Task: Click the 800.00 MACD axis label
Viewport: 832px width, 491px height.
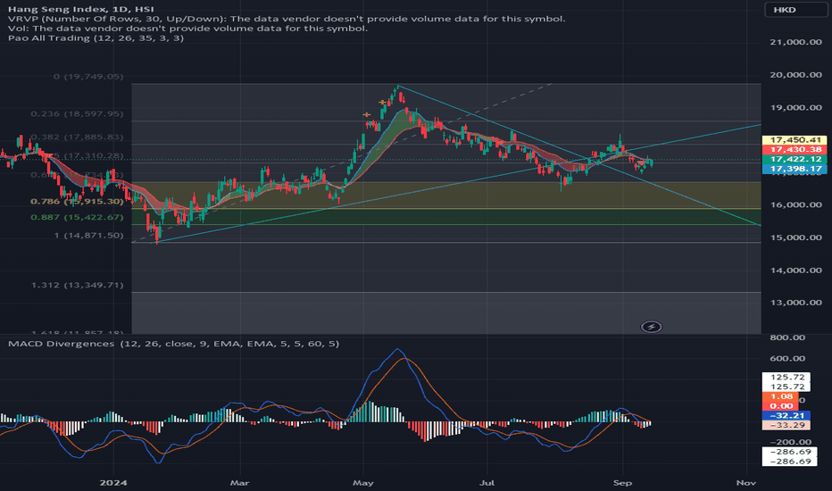Action: pos(787,337)
